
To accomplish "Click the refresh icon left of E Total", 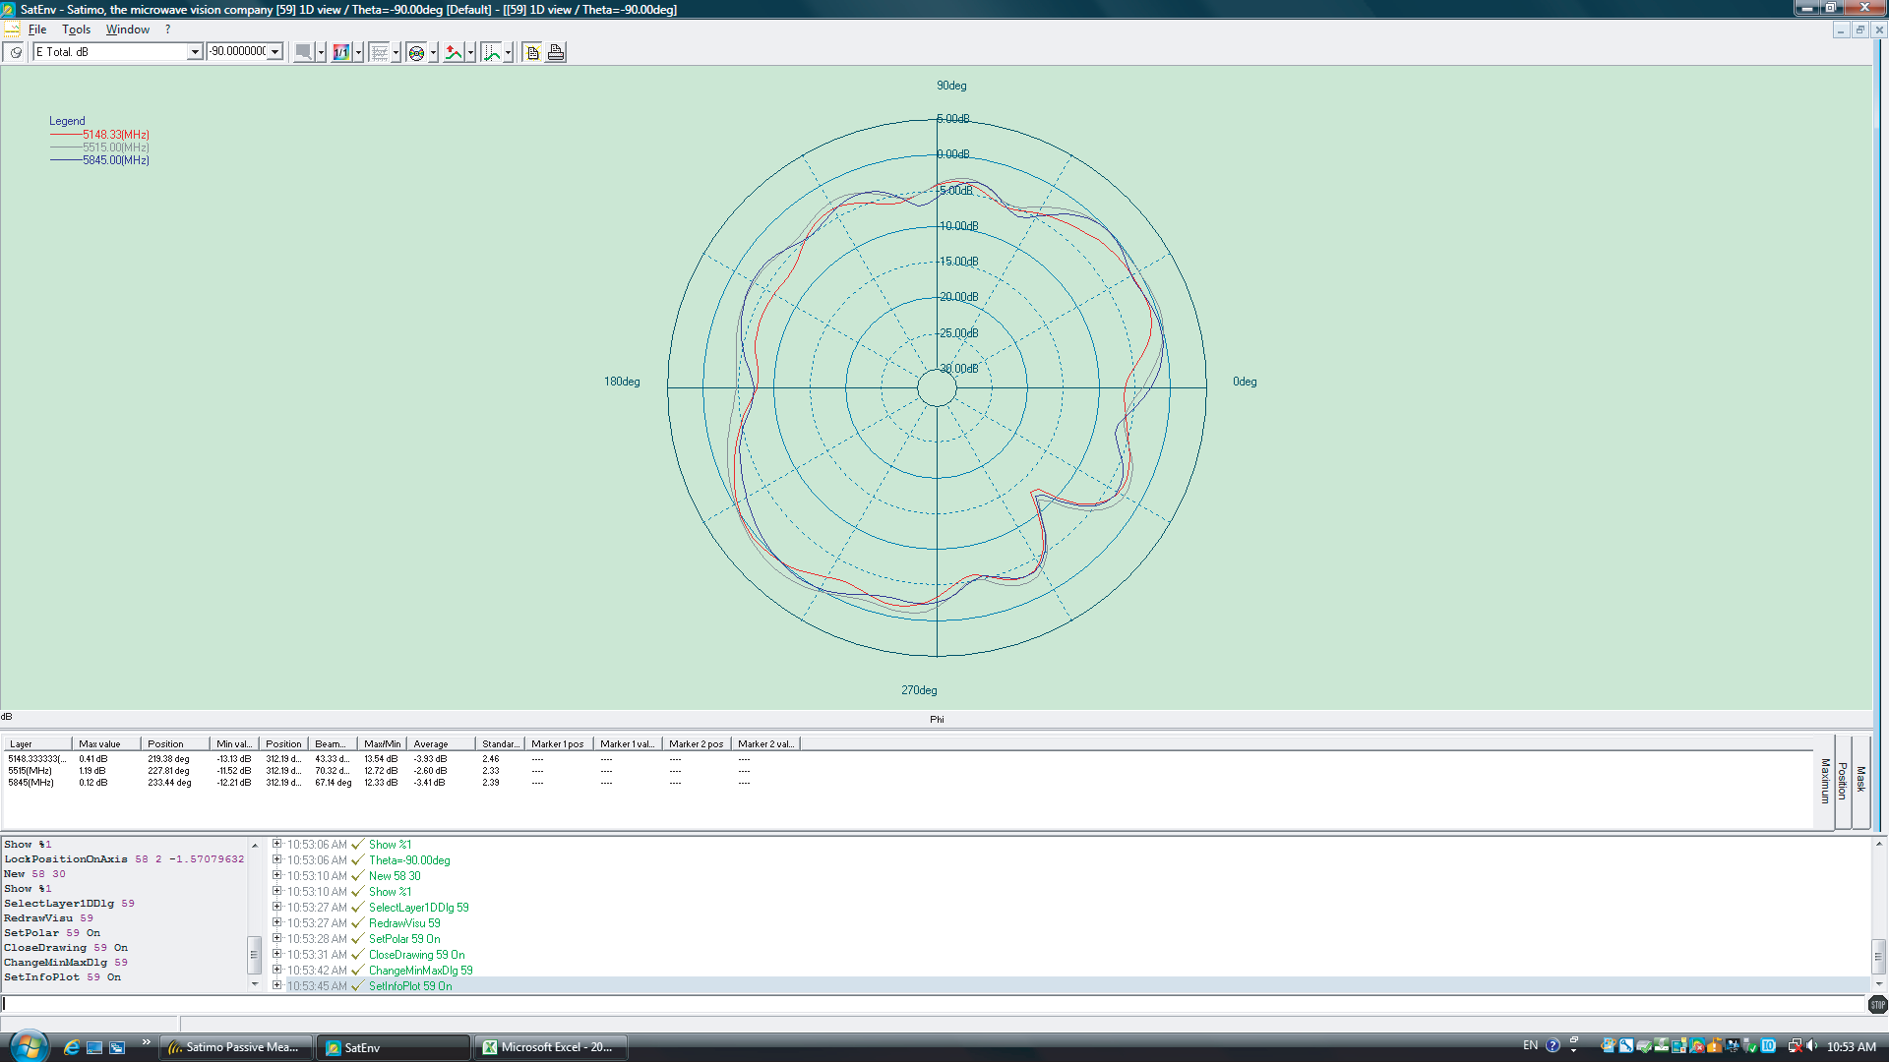I will tap(16, 52).
